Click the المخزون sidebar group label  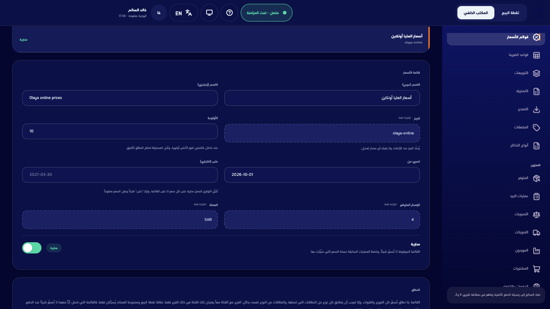[535, 165]
